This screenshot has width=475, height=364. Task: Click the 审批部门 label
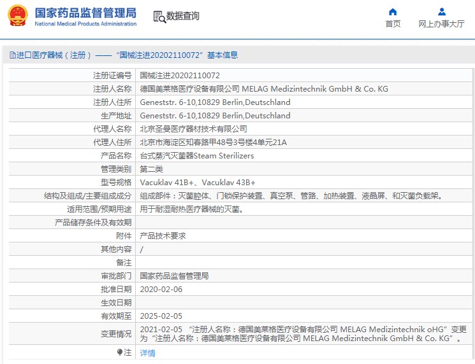tap(116, 276)
